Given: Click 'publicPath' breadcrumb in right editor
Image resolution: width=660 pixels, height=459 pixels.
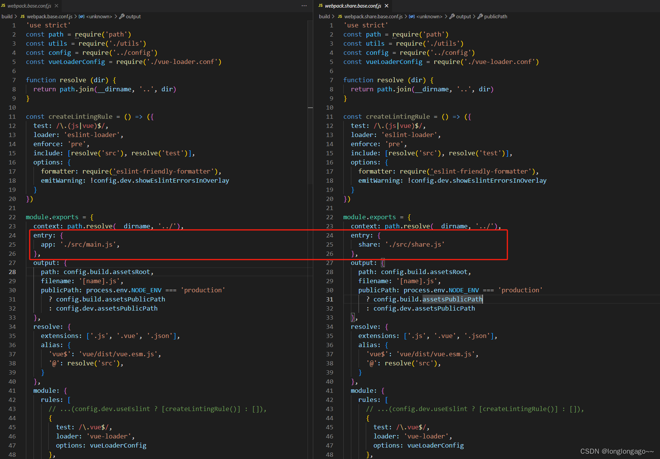Looking at the screenshot, I should tap(496, 16).
